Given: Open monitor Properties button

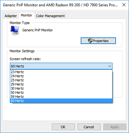Looking at the screenshot, I should click(x=98, y=41).
